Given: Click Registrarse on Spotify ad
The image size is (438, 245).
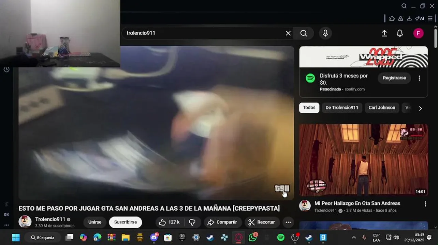Looking at the screenshot, I should pyautogui.click(x=394, y=78).
